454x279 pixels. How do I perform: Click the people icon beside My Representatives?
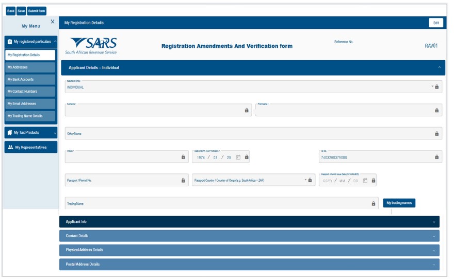tap(10, 147)
